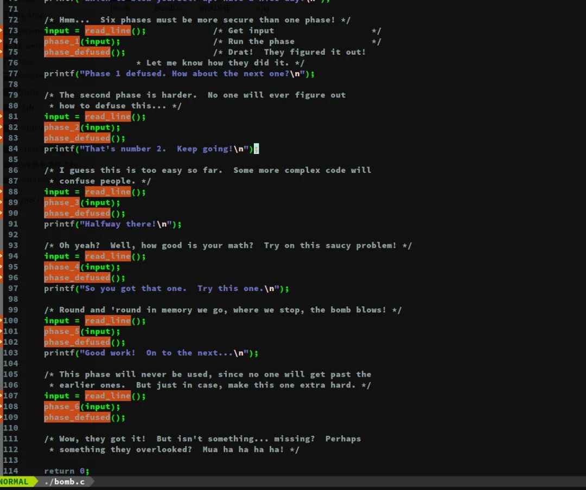Click read_line on line 88
Viewport: 586px width, 490px height.
[107, 191]
